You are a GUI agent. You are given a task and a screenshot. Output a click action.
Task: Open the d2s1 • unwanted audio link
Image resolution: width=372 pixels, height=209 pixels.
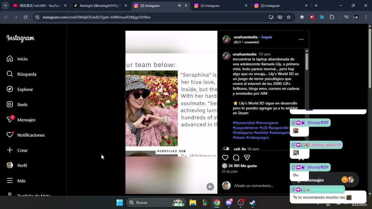pos(246,42)
